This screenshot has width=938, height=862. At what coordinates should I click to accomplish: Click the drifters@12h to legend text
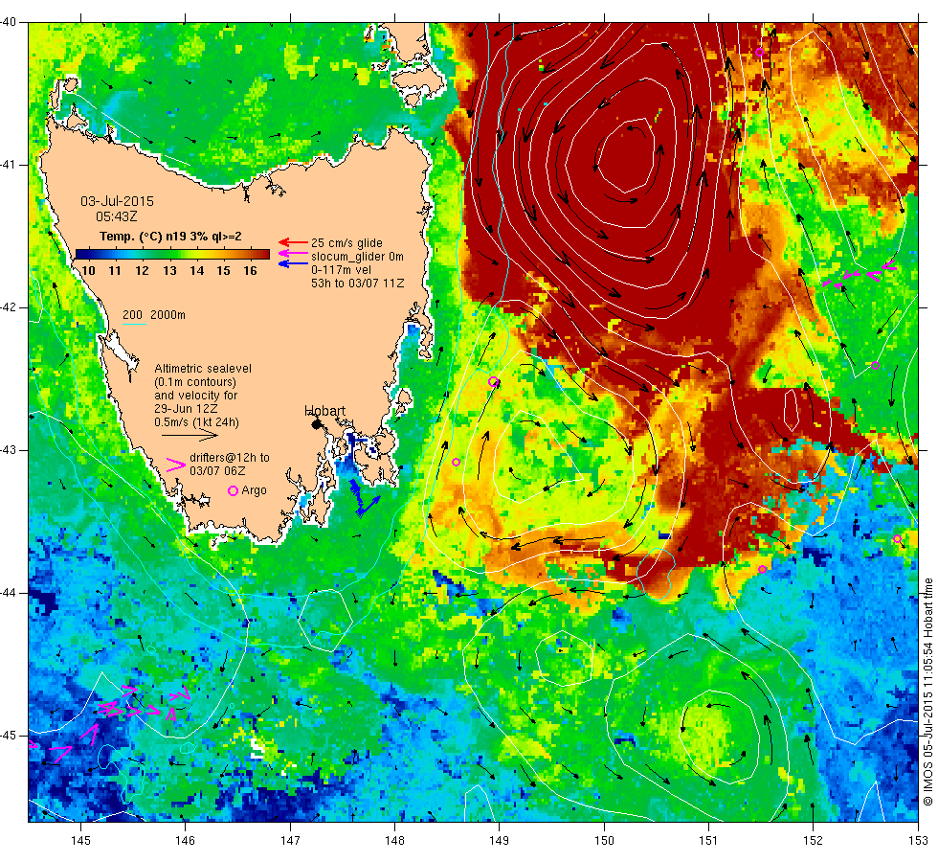pos(230,458)
